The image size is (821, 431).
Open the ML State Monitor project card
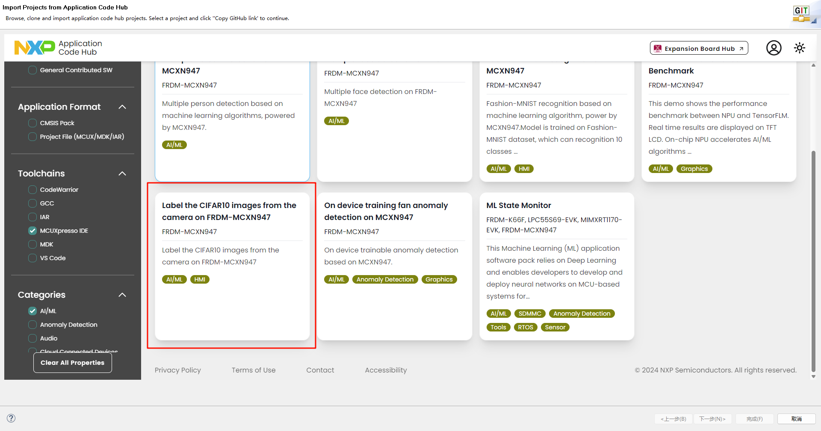557,266
